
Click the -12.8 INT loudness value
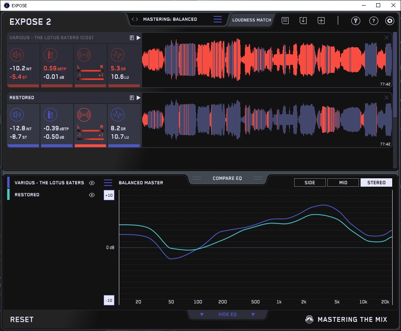(x=21, y=128)
